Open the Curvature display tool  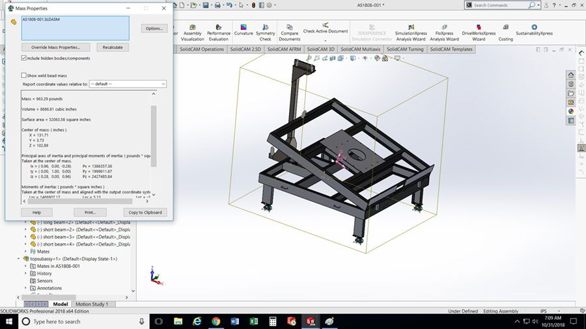[x=244, y=30]
